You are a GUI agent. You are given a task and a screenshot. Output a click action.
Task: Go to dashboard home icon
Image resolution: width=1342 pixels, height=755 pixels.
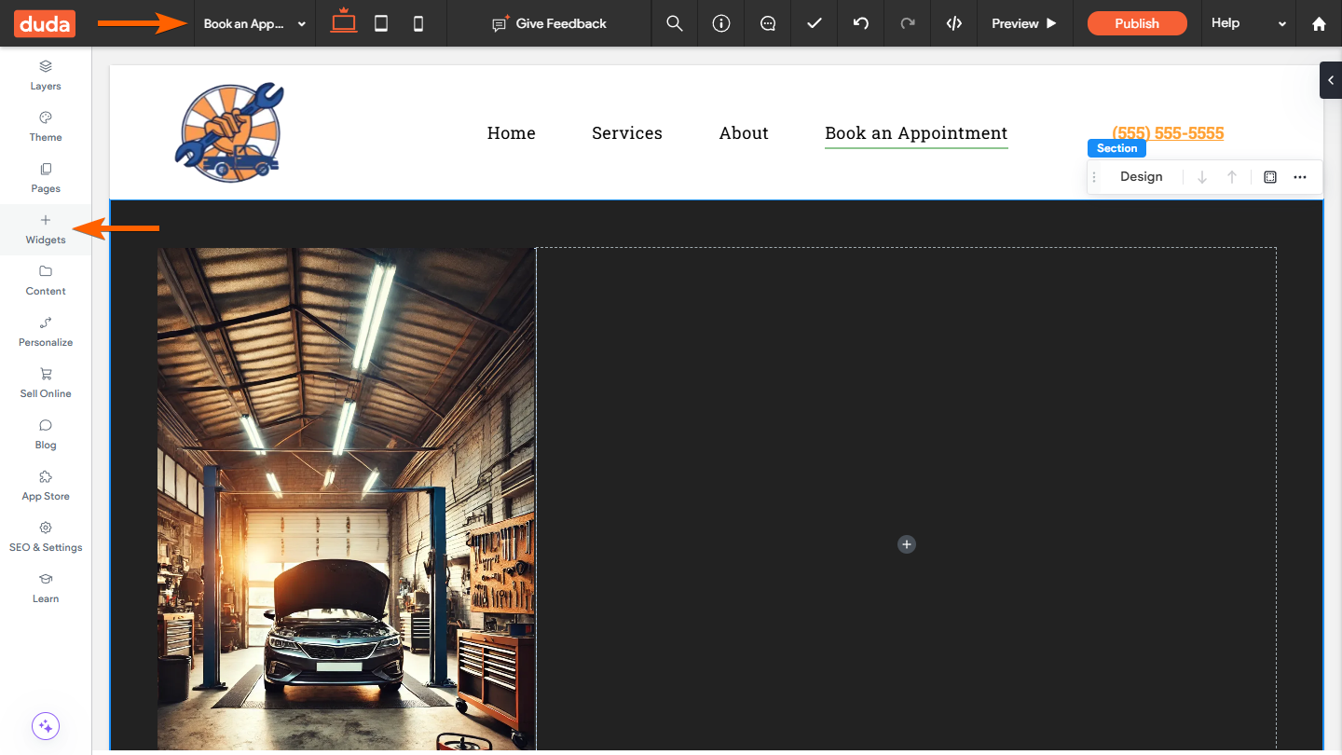(1319, 23)
